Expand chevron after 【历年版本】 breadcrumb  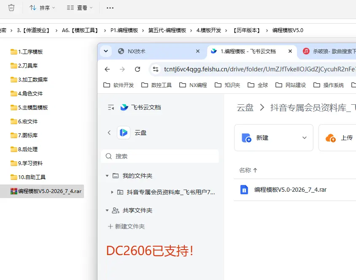coord(267,30)
